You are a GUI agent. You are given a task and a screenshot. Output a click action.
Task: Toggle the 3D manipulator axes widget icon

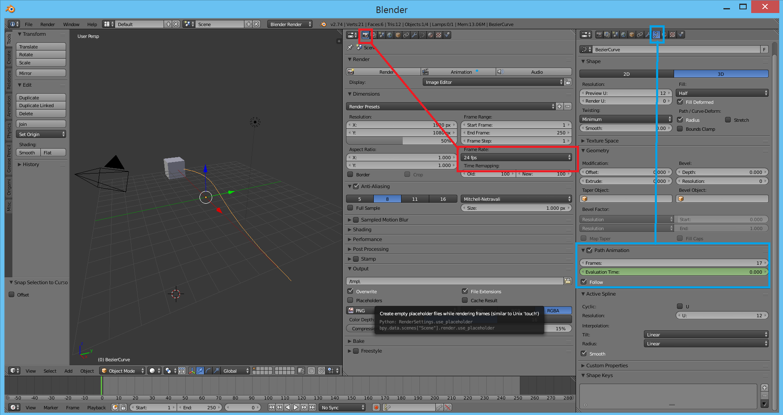pos(192,371)
